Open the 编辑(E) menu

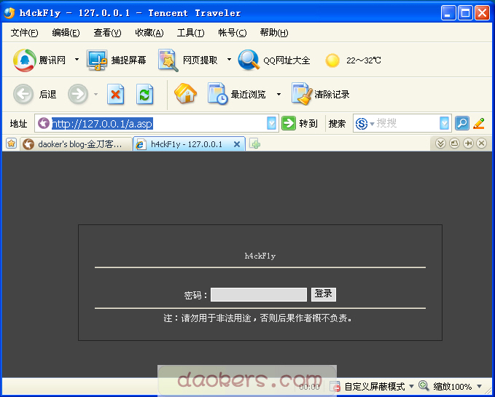66,33
